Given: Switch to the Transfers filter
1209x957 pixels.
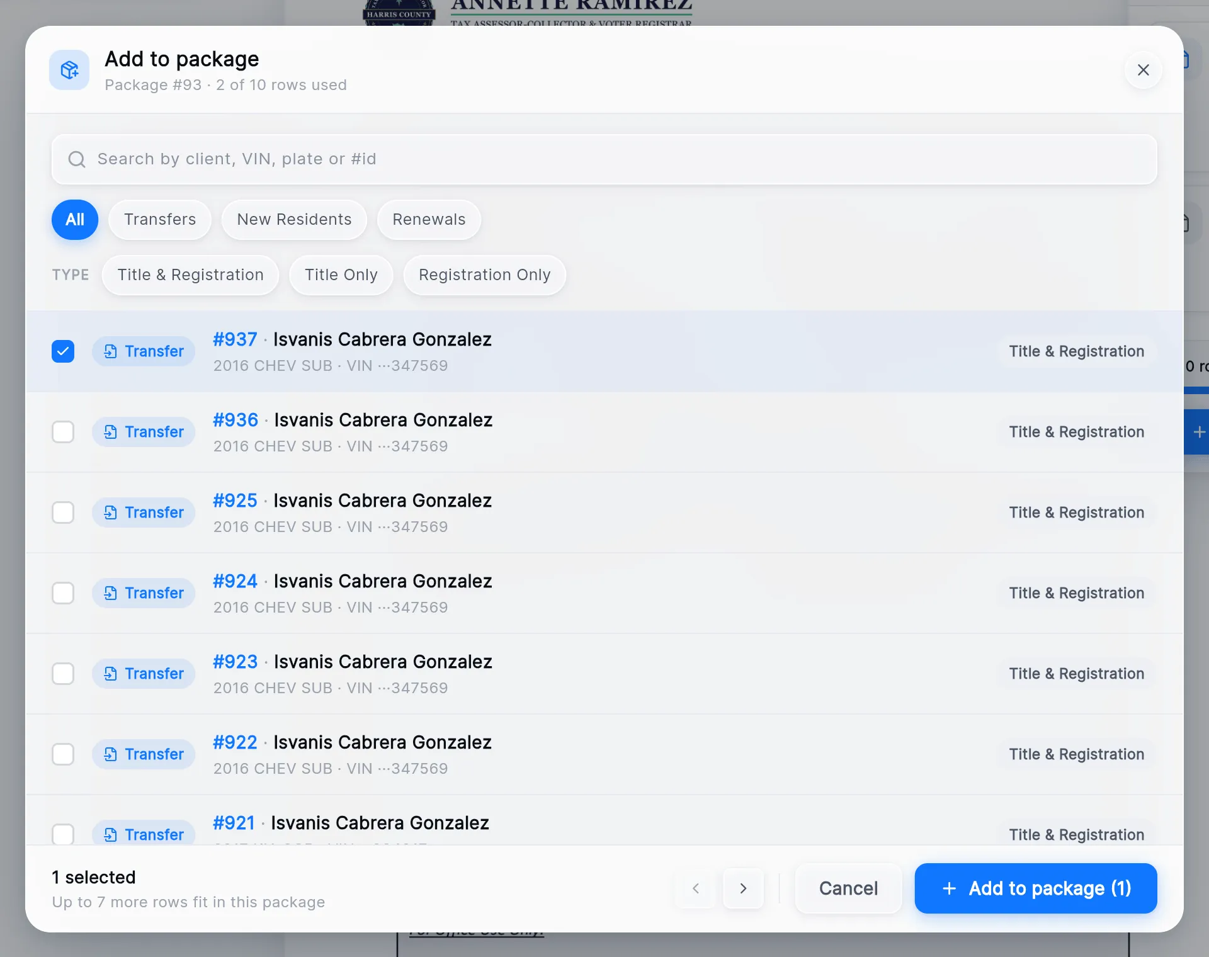Looking at the screenshot, I should (x=160, y=220).
